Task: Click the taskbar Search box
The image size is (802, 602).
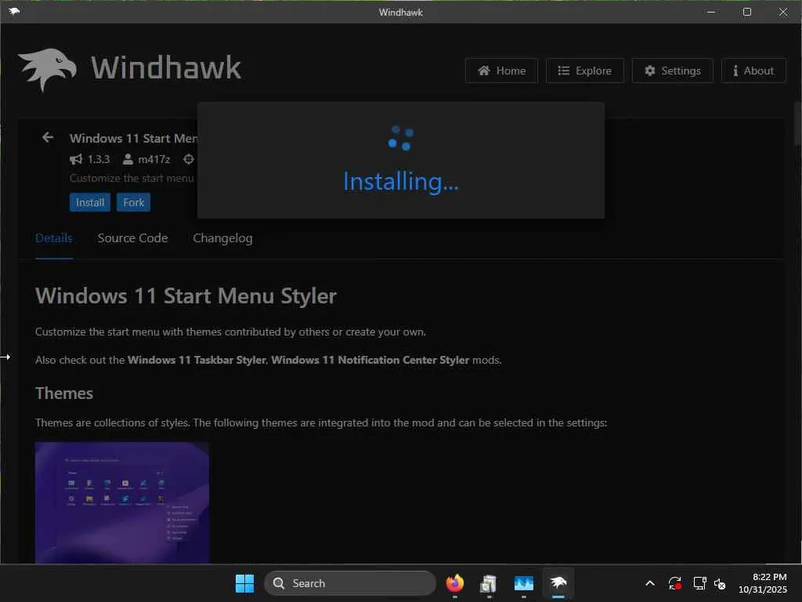Action: [x=350, y=583]
